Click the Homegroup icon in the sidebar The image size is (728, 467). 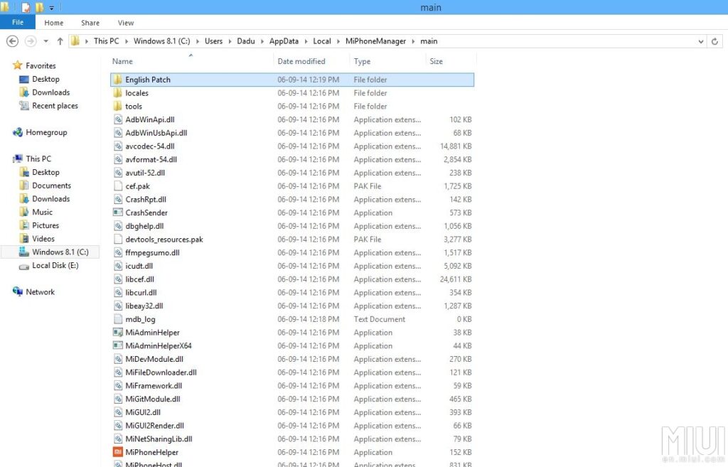(x=18, y=132)
